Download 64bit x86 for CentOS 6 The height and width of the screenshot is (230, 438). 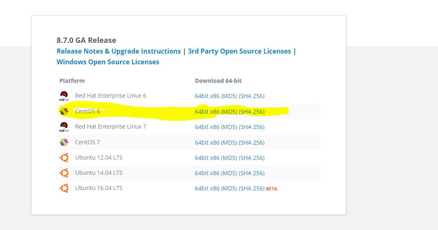(x=207, y=112)
